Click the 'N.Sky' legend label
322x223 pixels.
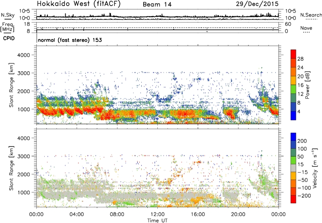pyautogui.click(x=8, y=15)
